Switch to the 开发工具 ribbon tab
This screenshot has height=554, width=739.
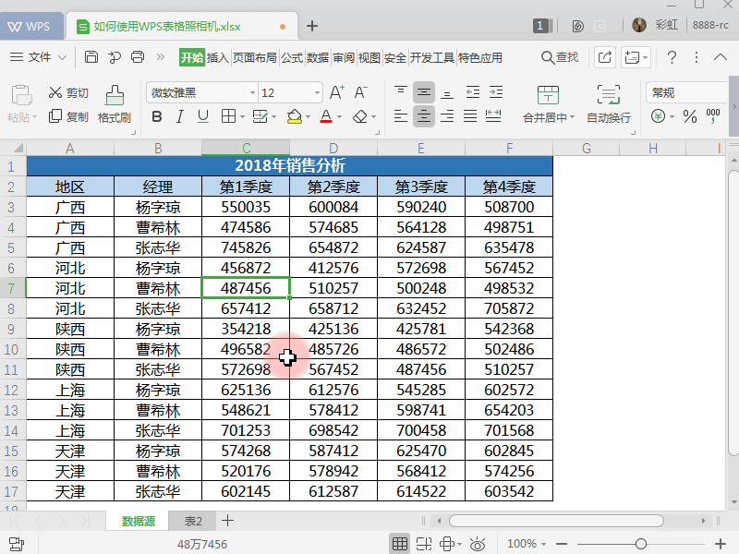pyautogui.click(x=431, y=58)
